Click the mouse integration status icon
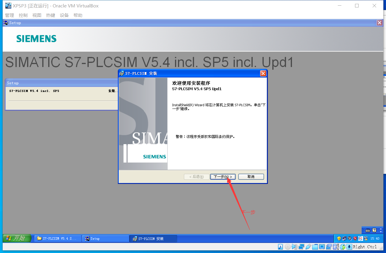 343,246
